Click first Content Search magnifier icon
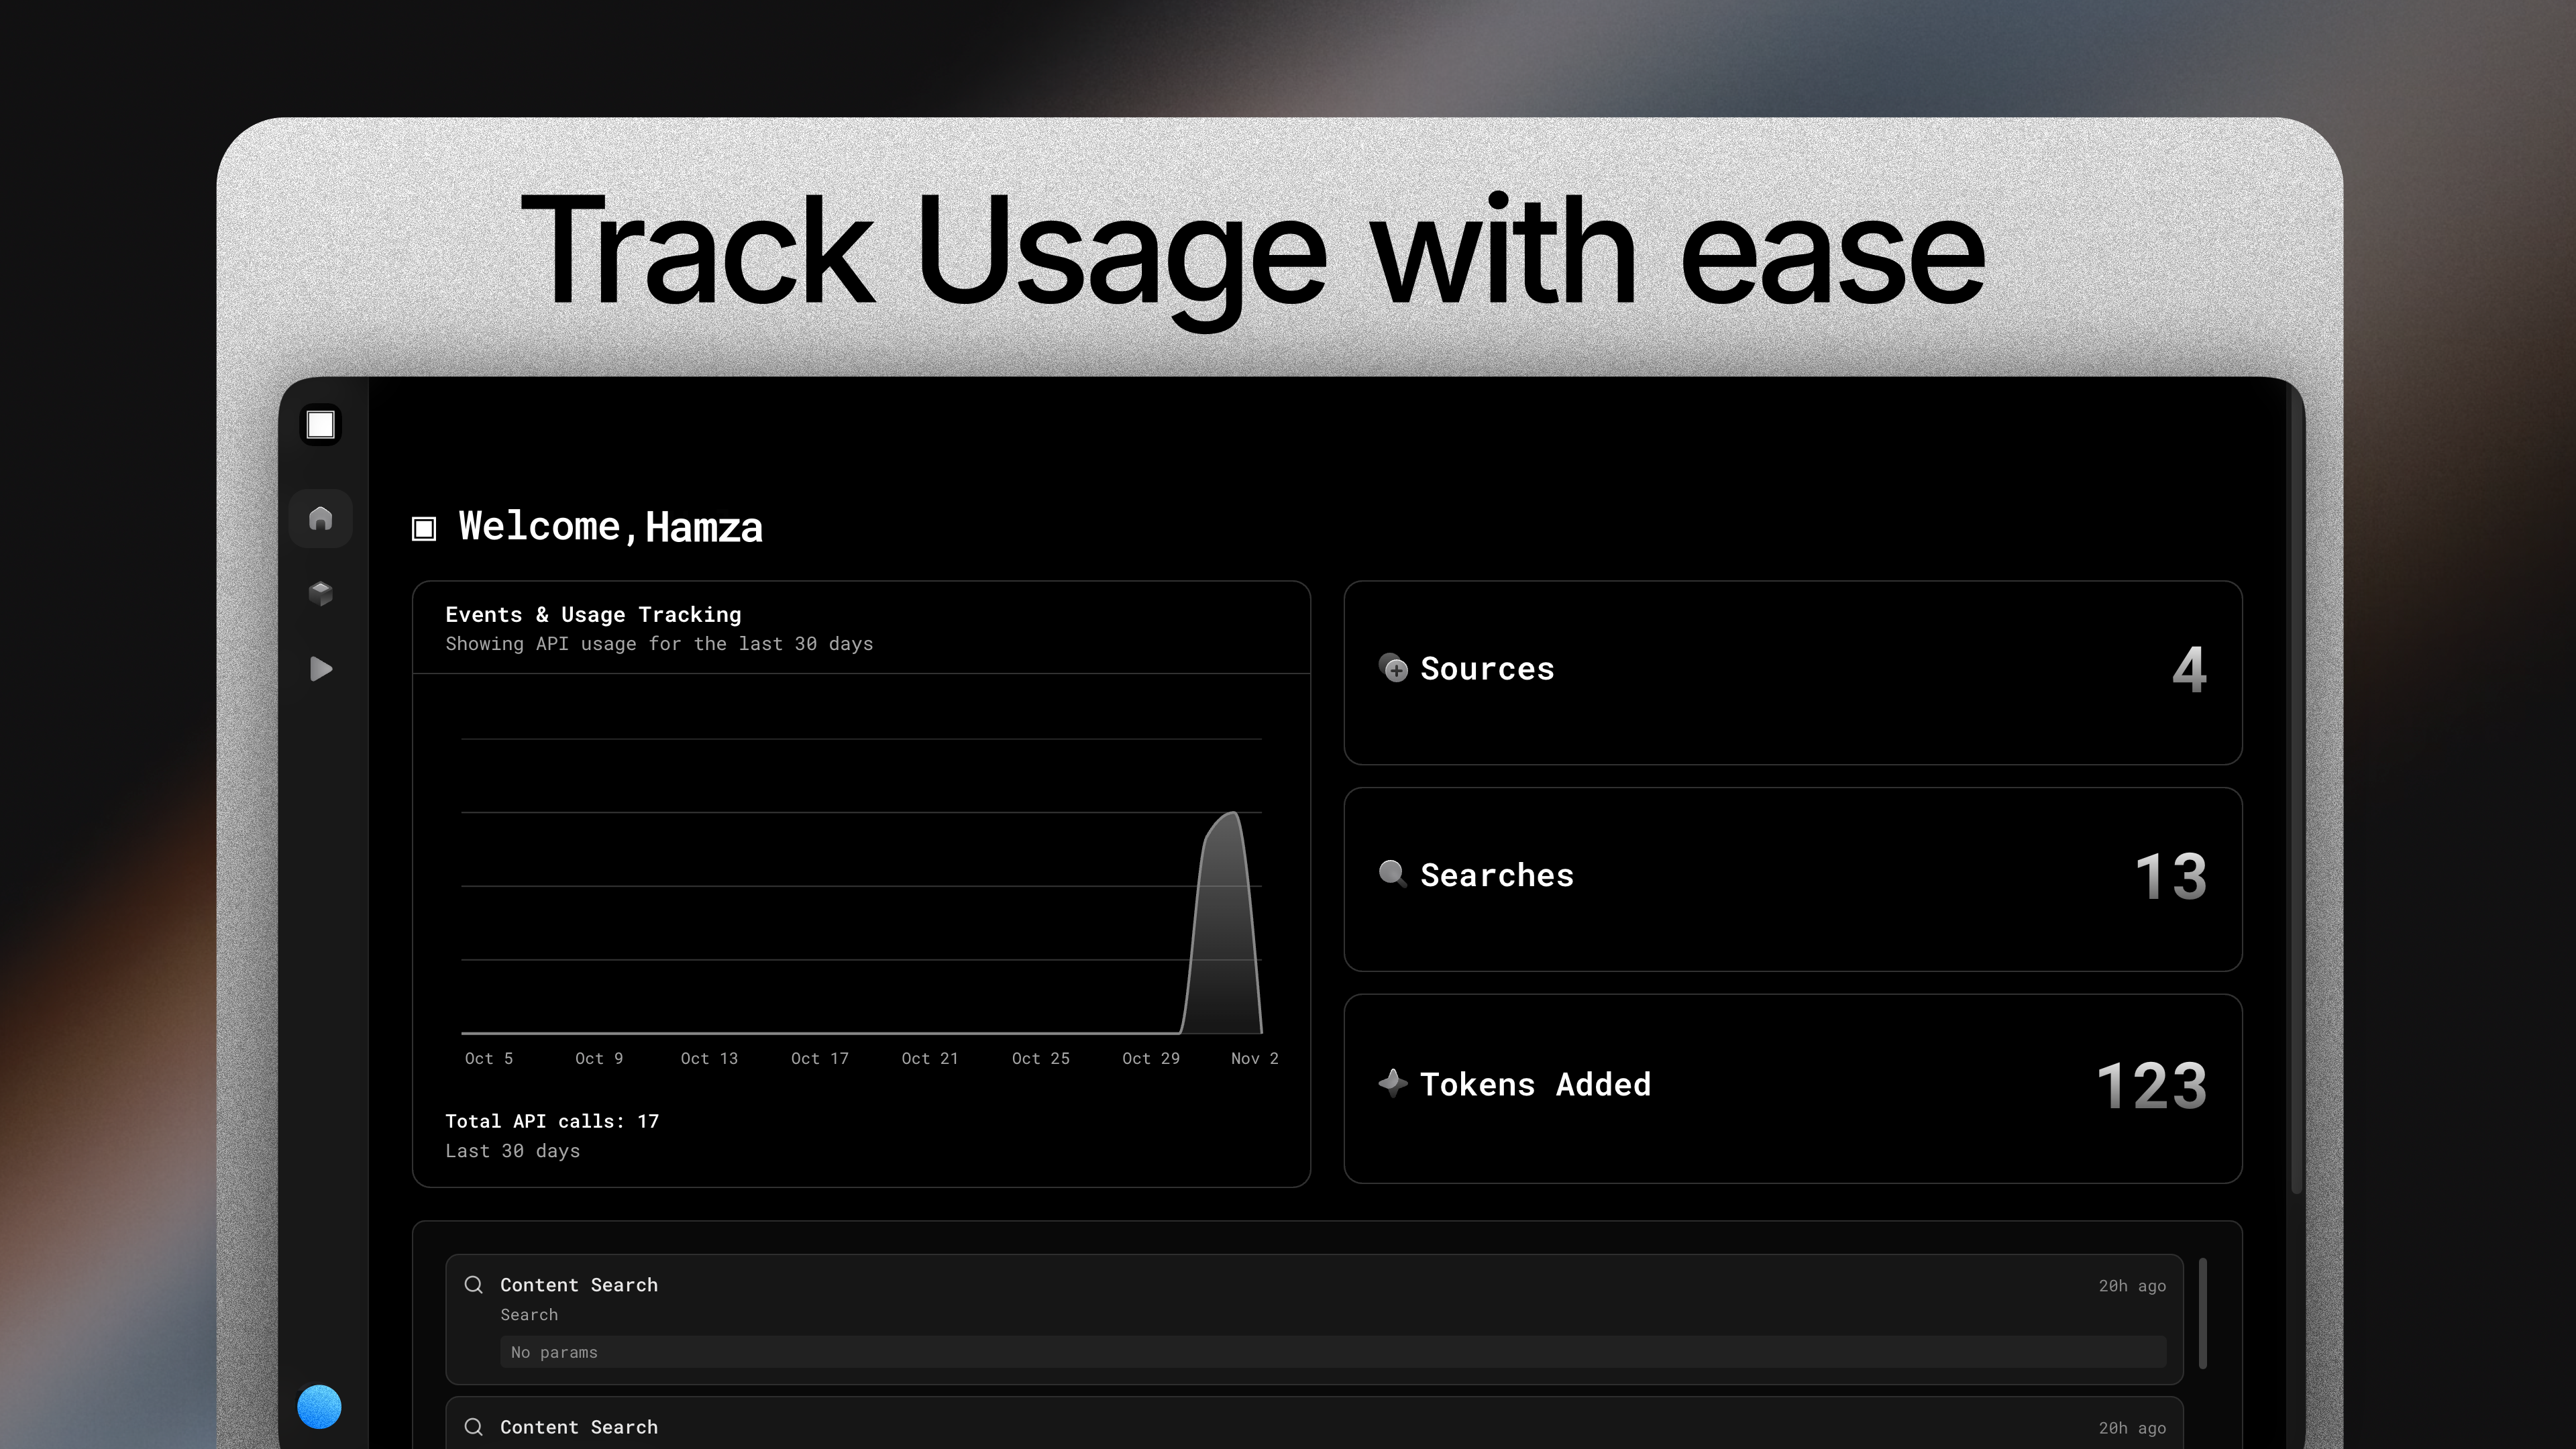The width and height of the screenshot is (2576, 1449). pyautogui.click(x=474, y=1284)
